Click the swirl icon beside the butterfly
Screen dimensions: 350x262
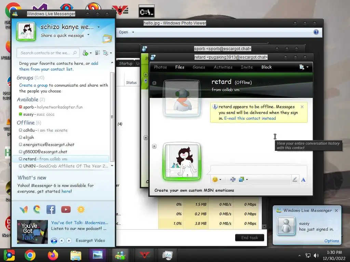point(37,209)
